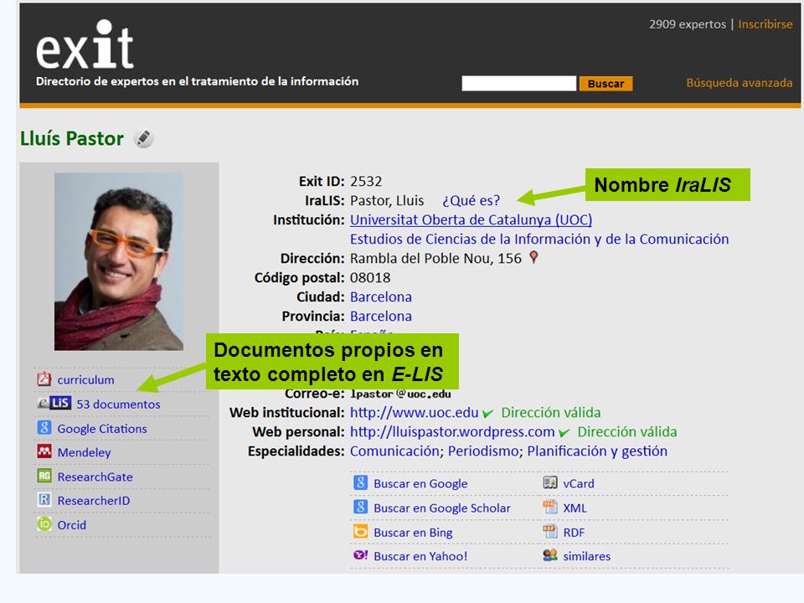Viewport: 804px width, 603px height.
Task: Click the Lluís Pastor name heading
Action: click(72, 138)
